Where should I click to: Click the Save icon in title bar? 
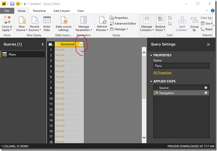click(x=12, y=4)
